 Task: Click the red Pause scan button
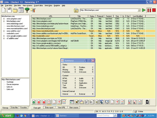click(x=149, y=10)
